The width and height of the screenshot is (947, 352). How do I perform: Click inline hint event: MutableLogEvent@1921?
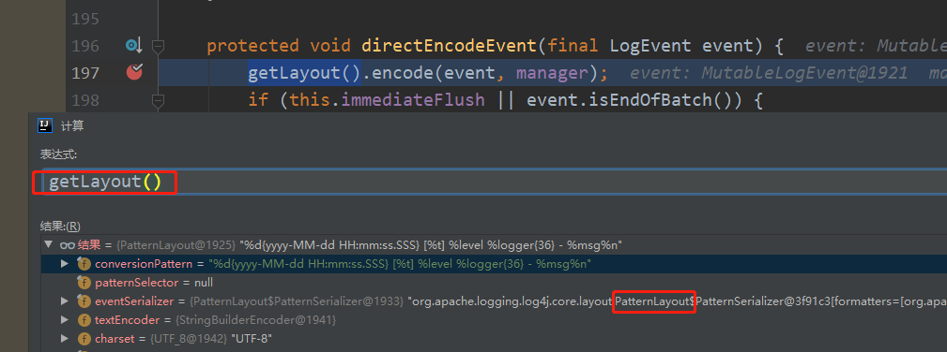pos(769,74)
